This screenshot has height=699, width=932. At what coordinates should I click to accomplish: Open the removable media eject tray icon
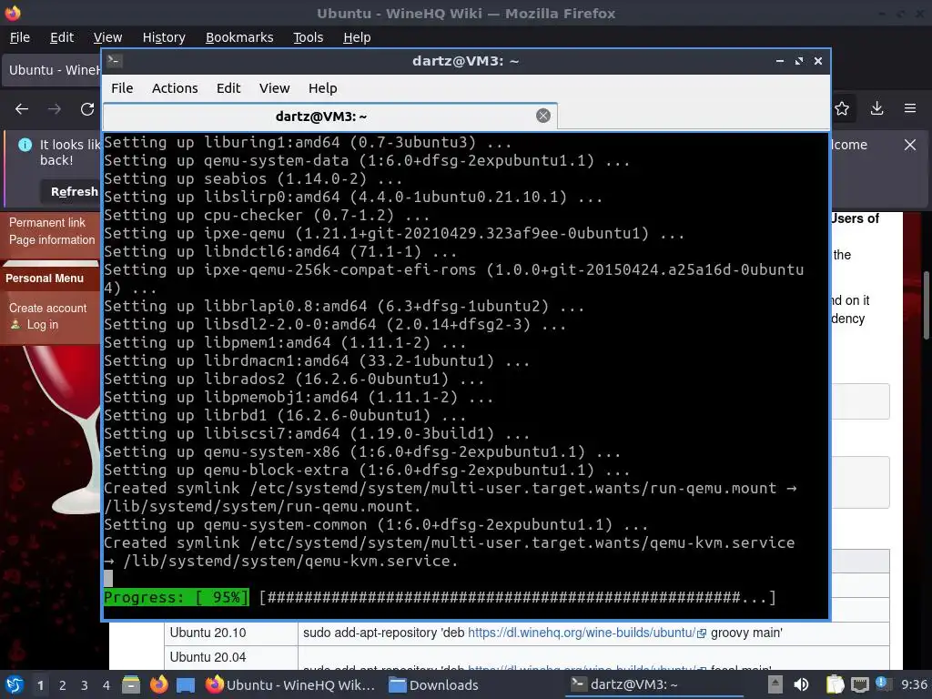pos(775,684)
